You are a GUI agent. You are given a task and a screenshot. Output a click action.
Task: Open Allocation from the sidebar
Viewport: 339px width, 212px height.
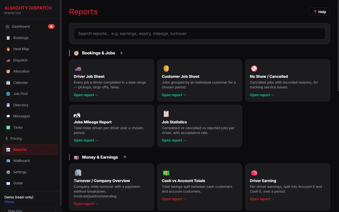pyautogui.click(x=30, y=72)
